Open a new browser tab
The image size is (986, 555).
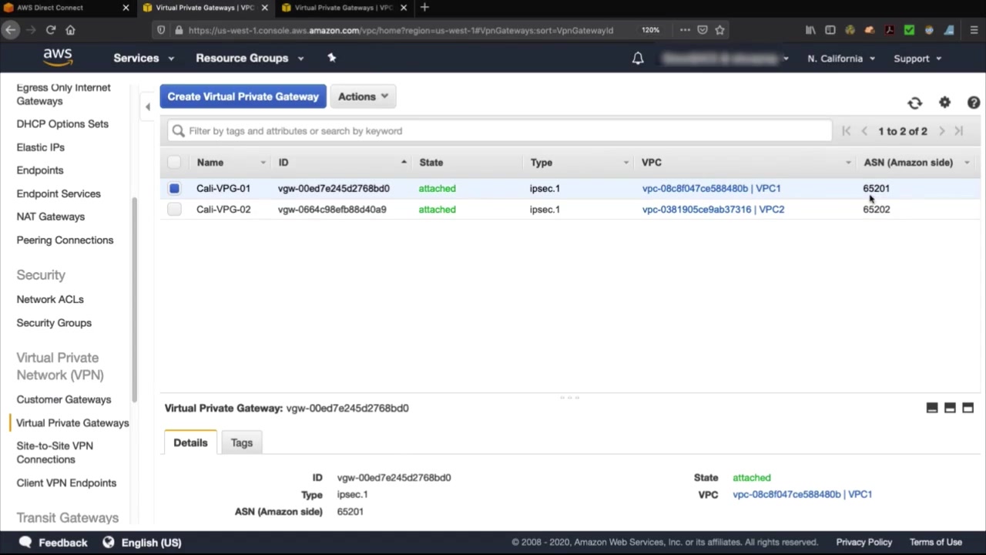424,8
